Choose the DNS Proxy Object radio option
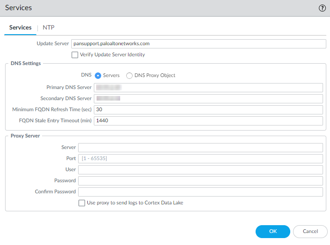 (x=129, y=76)
